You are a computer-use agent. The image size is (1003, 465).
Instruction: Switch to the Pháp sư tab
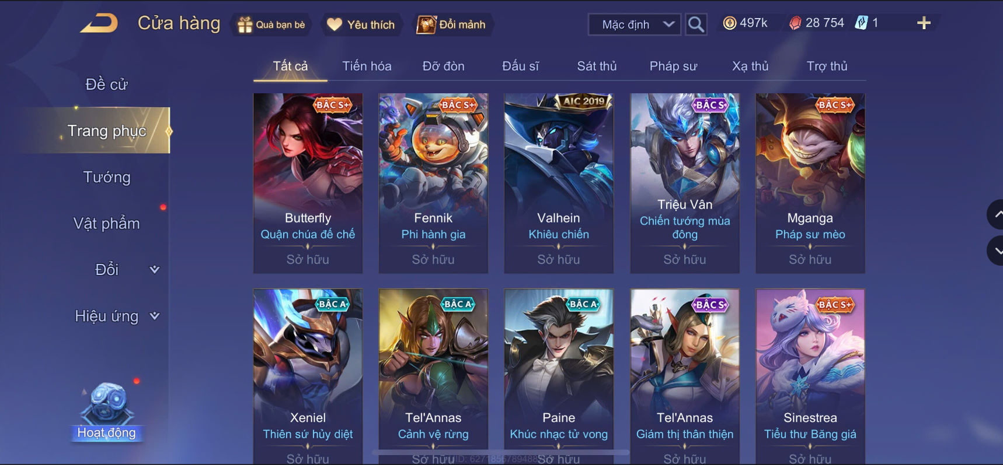pyautogui.click(x=673, y=66)
